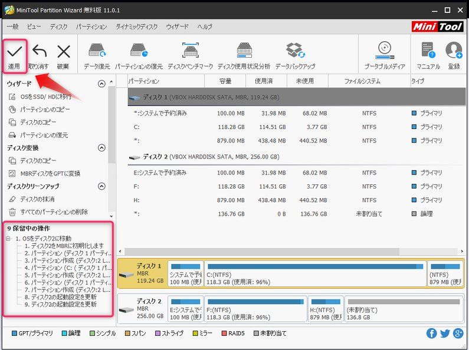The image size is (469, 350).
Task: Select the (未割り当て) 136.8 GB block
Action: click(404, 309)
